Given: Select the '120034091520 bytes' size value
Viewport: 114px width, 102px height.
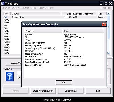Looking at the screenshot, I should point(74,37).
